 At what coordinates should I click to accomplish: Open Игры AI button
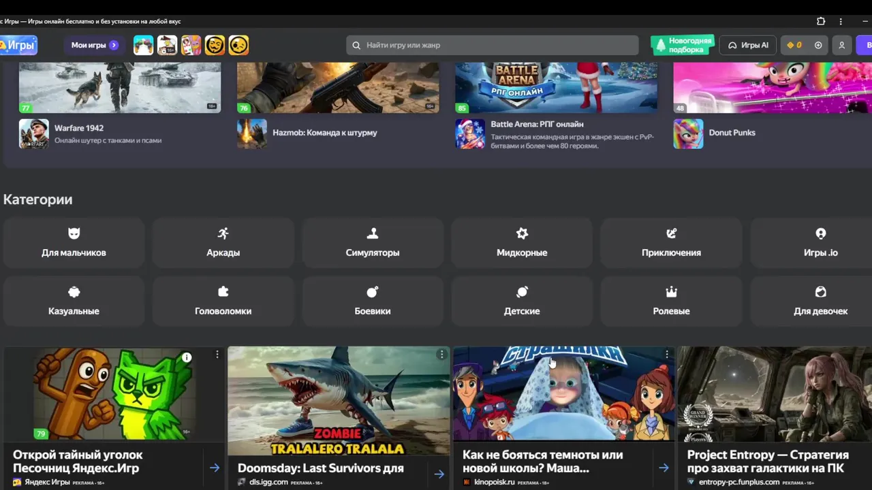pyautogui.click(x=748, y=45)
